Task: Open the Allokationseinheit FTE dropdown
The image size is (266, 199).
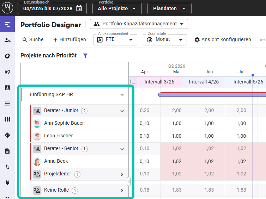Action: (x=115, y=40)
